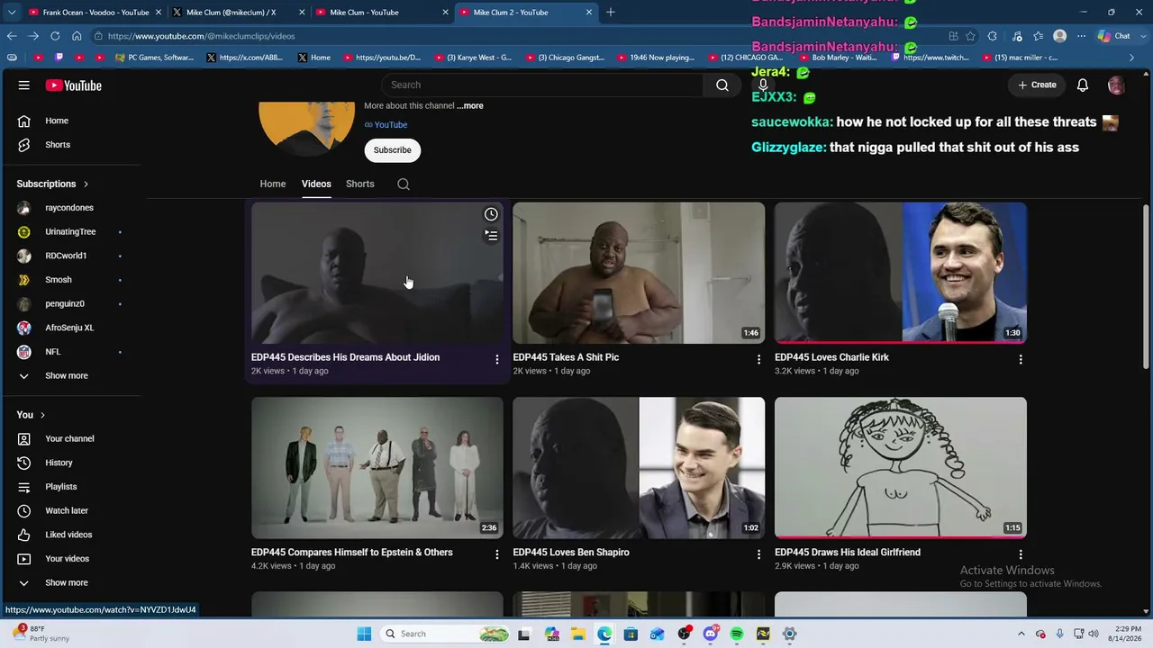Search within the channel using magnifier icon
The image size is (1153, 648).
(x=404, y=184)
